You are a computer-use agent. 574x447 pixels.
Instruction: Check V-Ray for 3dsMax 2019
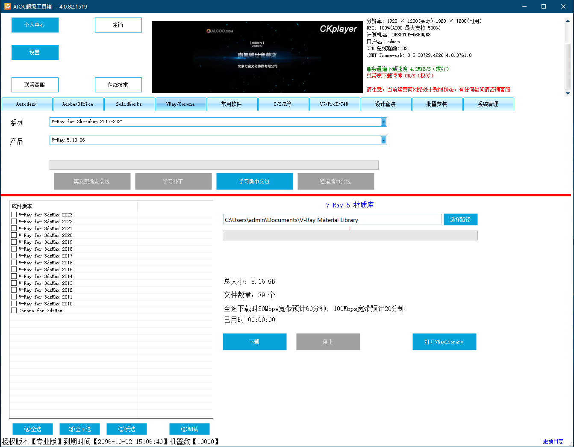(x=14, y=242)
